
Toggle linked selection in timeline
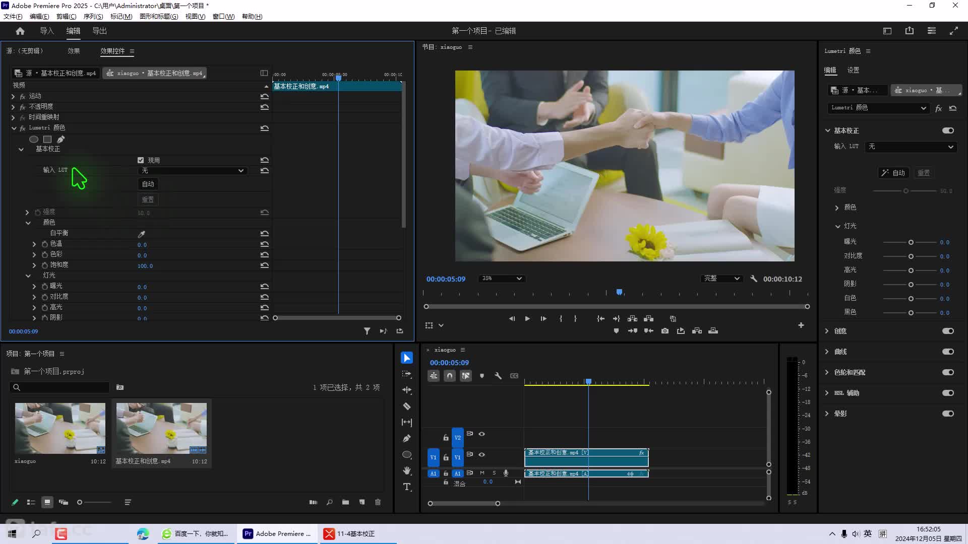click(466, 376)
